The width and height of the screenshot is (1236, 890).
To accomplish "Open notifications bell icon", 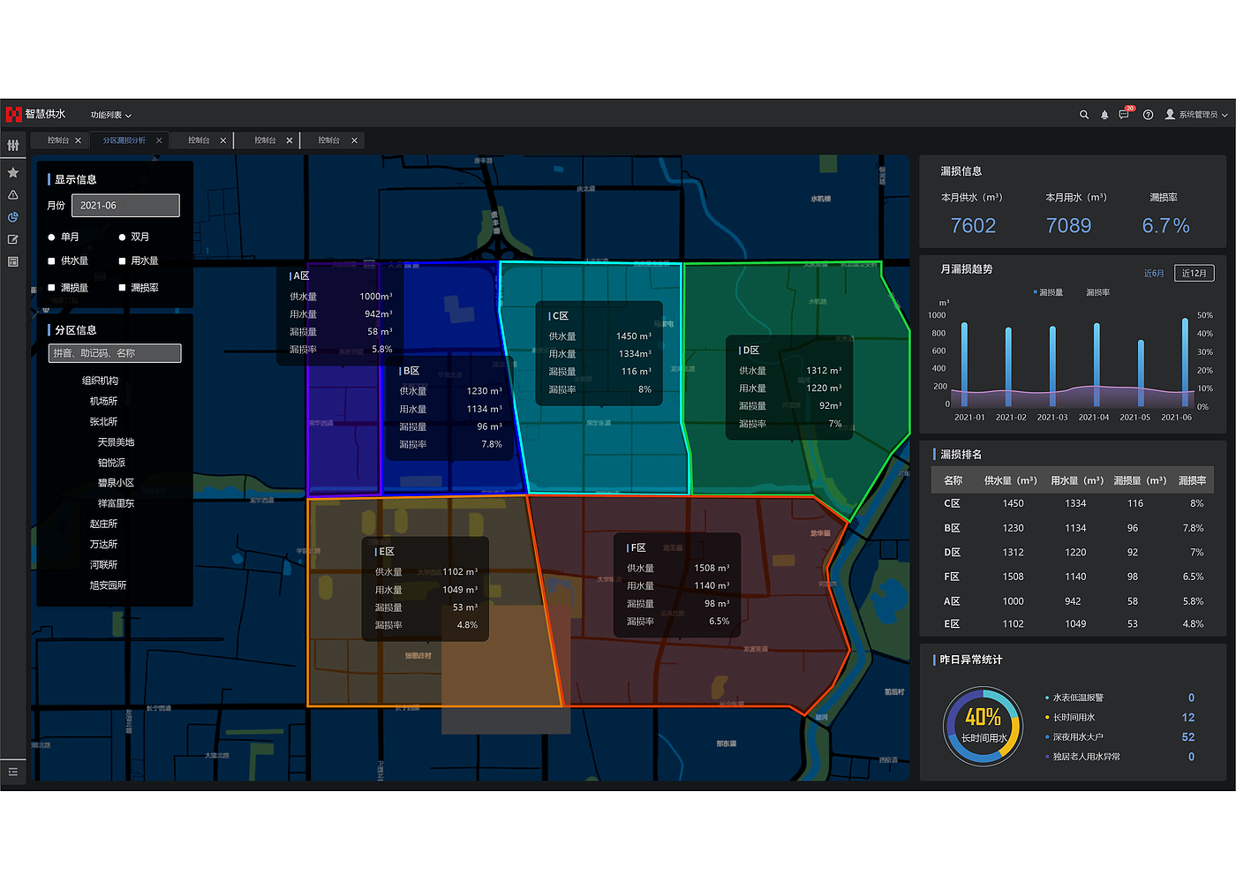I will (x=1104, y=115).
